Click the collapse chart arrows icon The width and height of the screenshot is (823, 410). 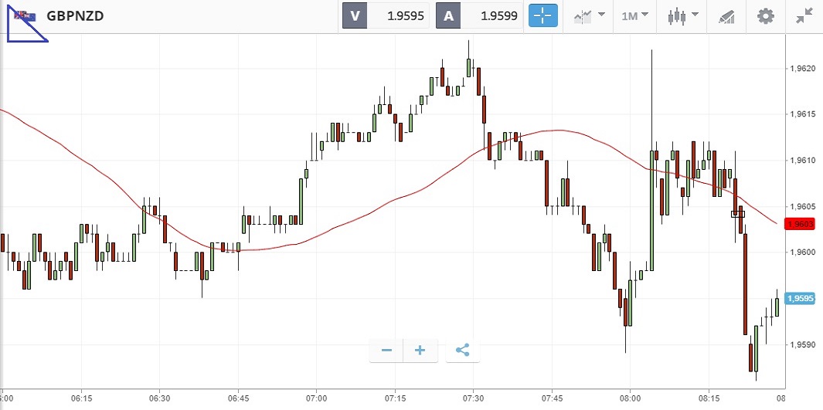(x=804, y=15)
